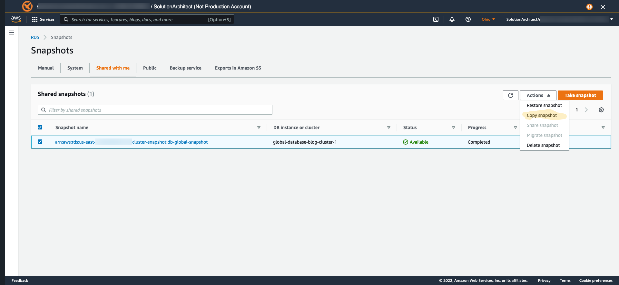Click the Take snapshot button
The width and height of the screenshot is (619, 285).
(x=580, y=95)
